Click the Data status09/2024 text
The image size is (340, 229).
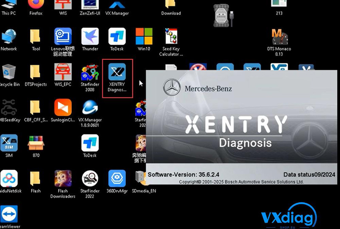[x=309, y=174]
